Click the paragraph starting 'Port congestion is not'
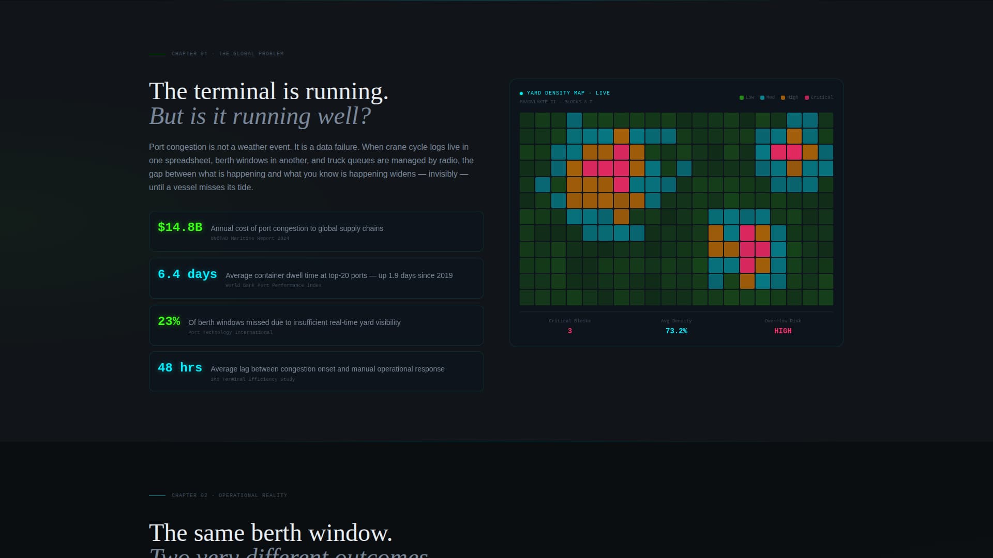993x558 pixels. tap(312, 167)
